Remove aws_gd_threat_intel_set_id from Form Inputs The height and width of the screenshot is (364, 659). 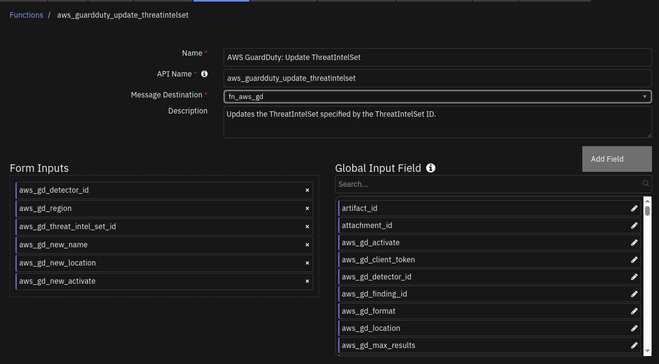point(307,226)
